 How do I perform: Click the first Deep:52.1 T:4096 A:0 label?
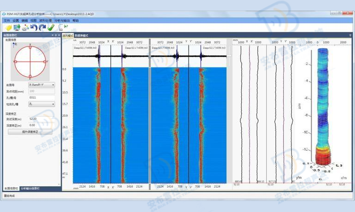tap(85, 48)
